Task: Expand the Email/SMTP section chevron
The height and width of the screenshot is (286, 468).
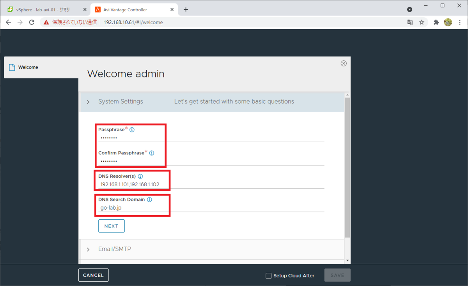Action: tap(88, 249)
